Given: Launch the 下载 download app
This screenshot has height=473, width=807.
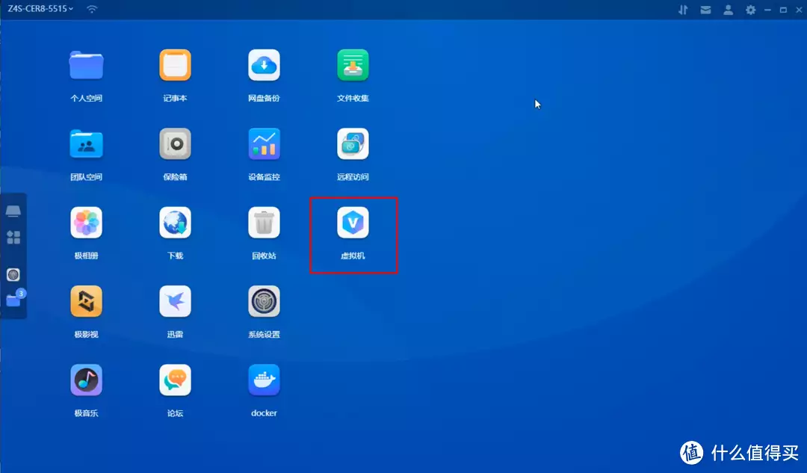Looking at the screenshot, I should pyautogui.click(x=175, y=223).
